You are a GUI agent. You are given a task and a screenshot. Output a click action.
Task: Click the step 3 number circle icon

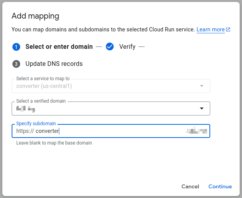(16, 64)
